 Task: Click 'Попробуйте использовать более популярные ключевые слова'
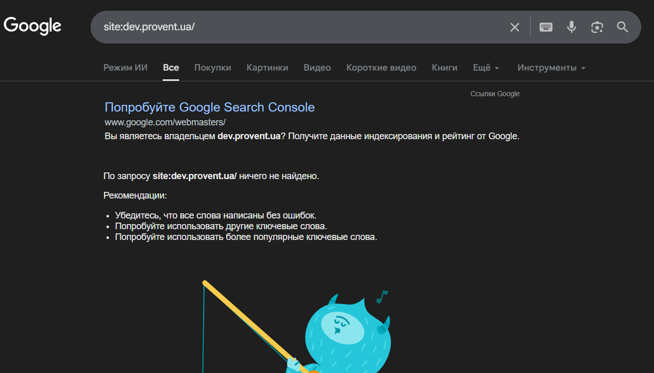246,237
